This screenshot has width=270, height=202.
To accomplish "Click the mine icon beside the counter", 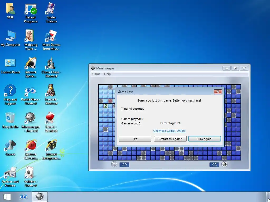I will [224, 164].
